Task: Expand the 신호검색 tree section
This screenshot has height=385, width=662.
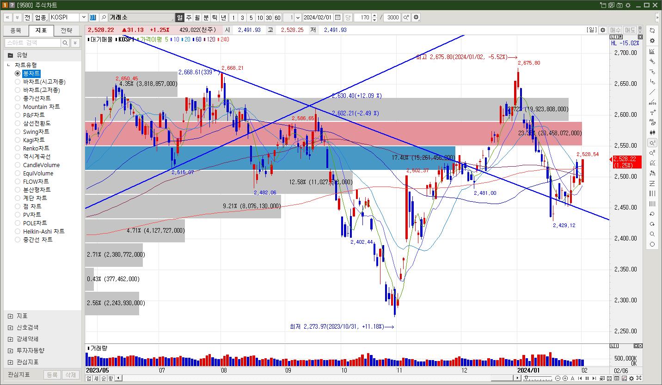Action: pos(10,328)
